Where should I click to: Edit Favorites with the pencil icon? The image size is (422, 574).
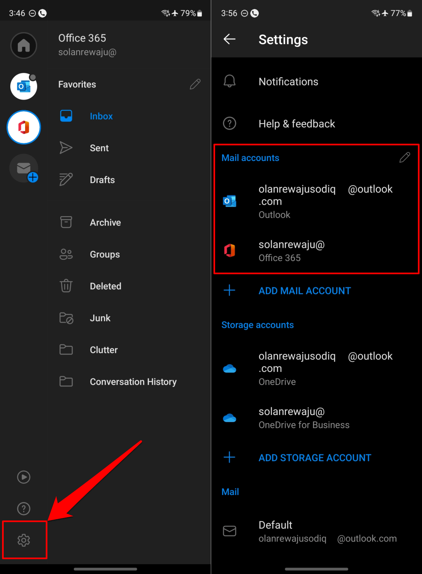pyautogui.click(x=195, y=84)
